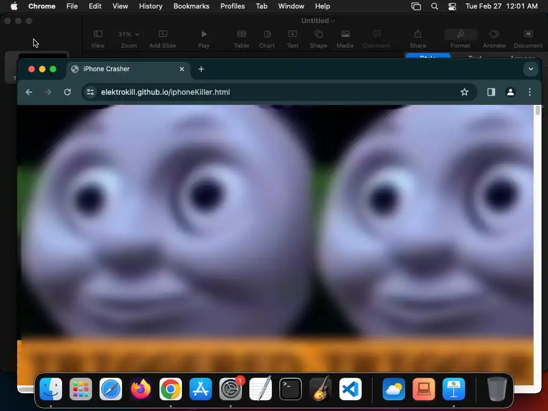The width and height of the screenshot is (548, 411).
Task: Open TextEdit from the Dock
Action: point(261,389)
